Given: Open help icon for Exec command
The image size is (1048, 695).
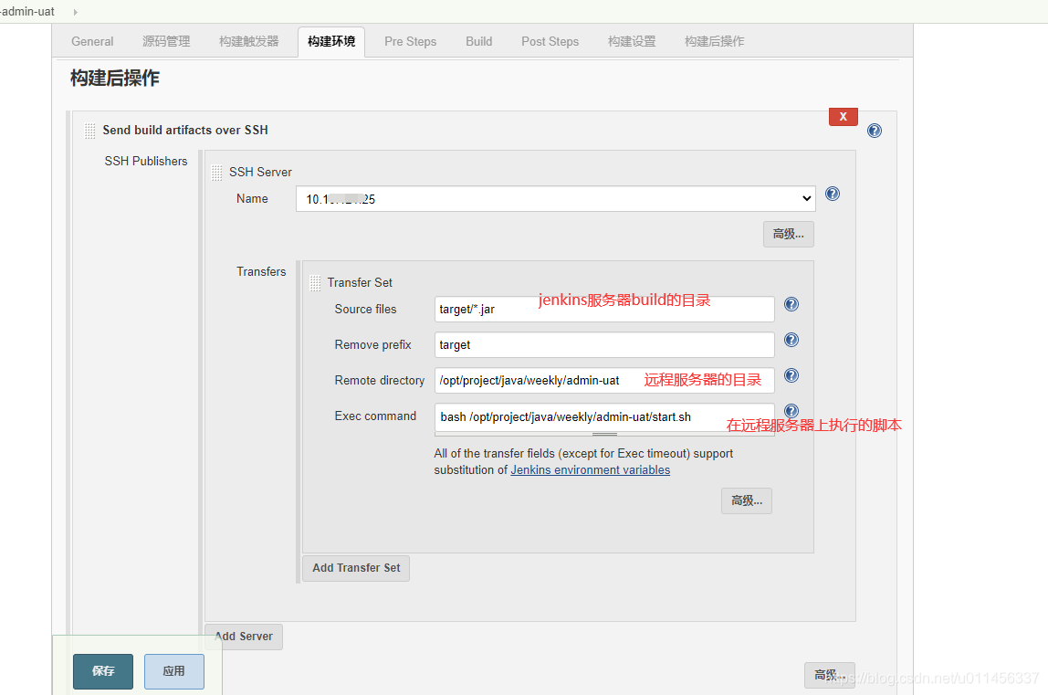Looking at the screenshot, I should 791,411.
